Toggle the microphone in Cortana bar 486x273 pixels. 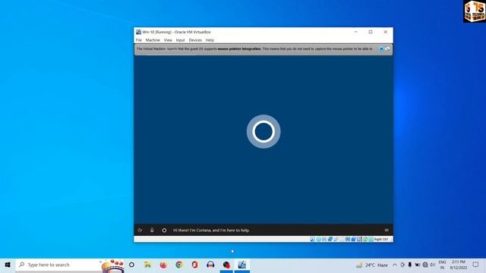point(152,231)
